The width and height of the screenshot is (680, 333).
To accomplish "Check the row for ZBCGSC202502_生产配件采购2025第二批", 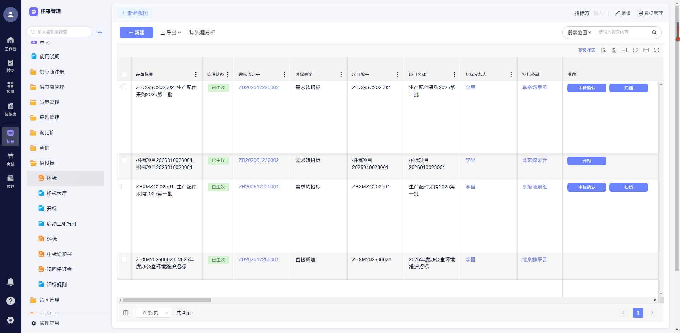I will (124, 87).
